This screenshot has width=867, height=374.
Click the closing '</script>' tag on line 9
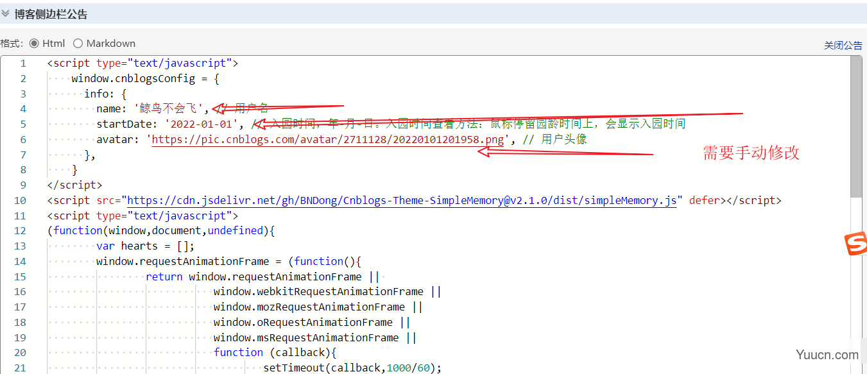click(74, 185)
